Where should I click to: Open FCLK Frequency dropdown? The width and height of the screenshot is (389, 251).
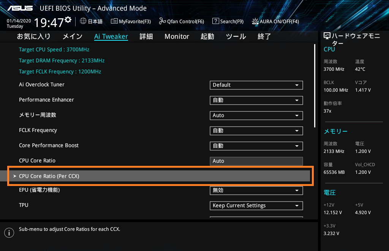tap(256, 131)
